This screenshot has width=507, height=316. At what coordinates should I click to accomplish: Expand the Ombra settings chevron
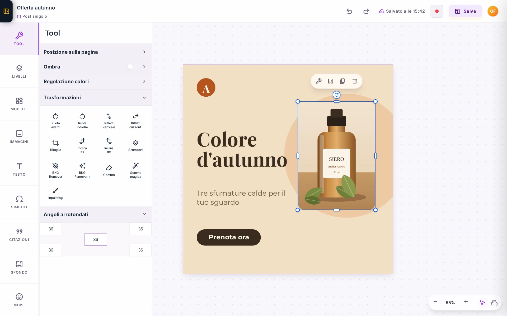(x=144, y=67)
